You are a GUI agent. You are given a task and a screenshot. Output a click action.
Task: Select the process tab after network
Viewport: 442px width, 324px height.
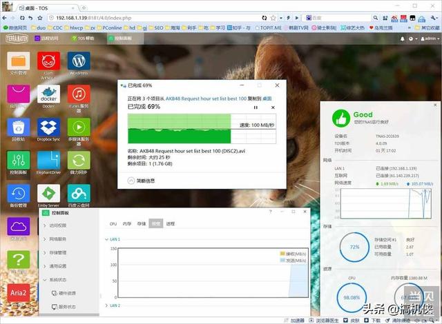pos(171,224)
